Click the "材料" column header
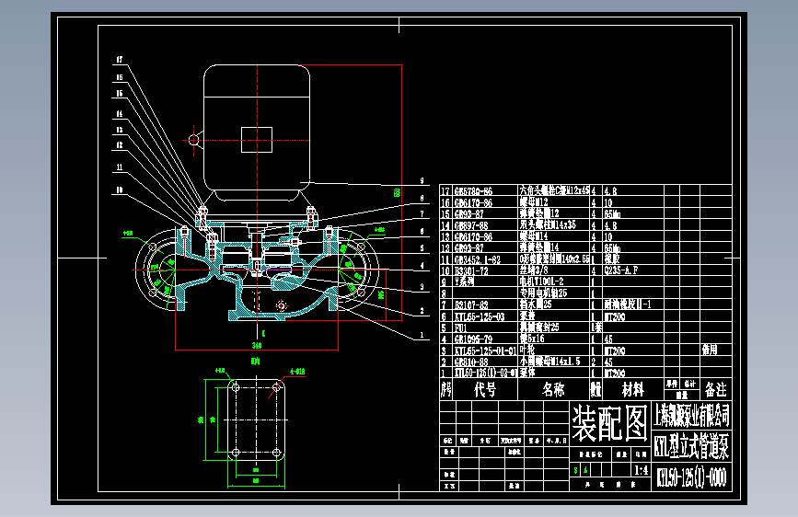Viewport: 798px width, 517px height. coord(633,390)
